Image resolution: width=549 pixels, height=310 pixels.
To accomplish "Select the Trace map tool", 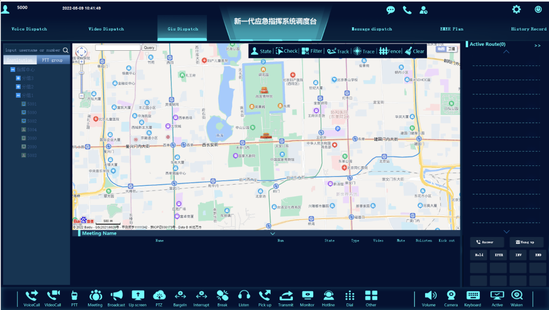I will tap(364, 51).
